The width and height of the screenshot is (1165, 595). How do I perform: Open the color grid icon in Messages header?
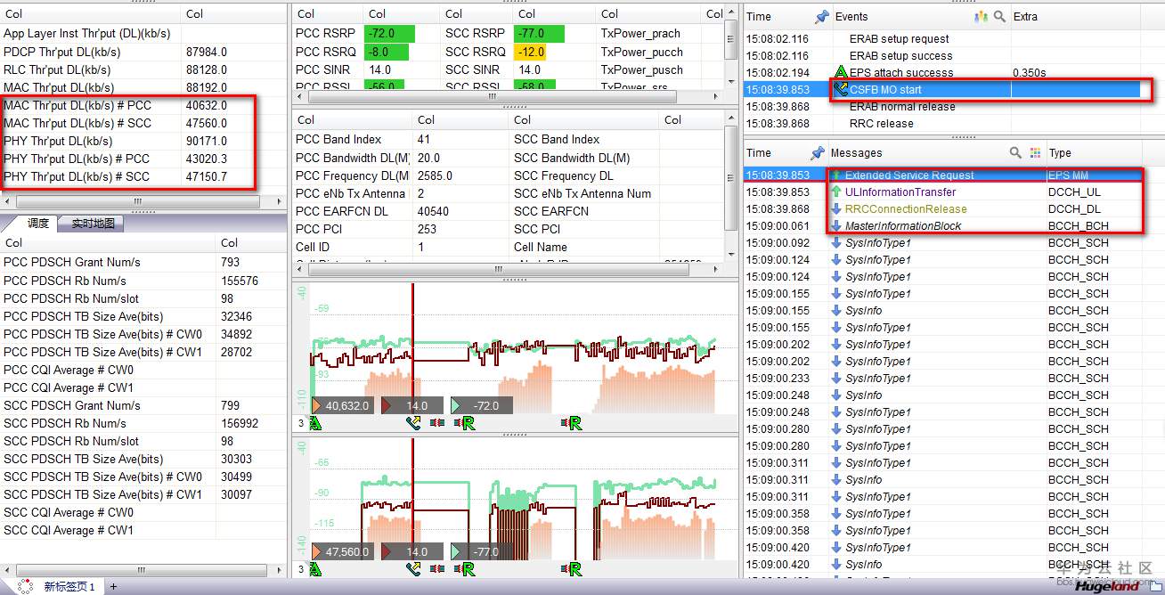coord(1035,153)
